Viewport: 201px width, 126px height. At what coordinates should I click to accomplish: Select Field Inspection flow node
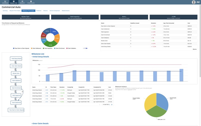16,95
